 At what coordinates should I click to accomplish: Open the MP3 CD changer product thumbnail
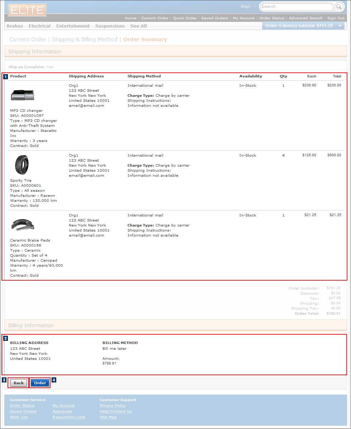coord(22,95)
